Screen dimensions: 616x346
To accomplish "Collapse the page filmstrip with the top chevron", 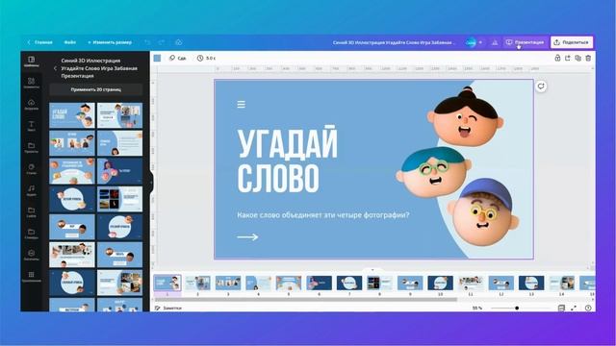I will coord(372,270).
